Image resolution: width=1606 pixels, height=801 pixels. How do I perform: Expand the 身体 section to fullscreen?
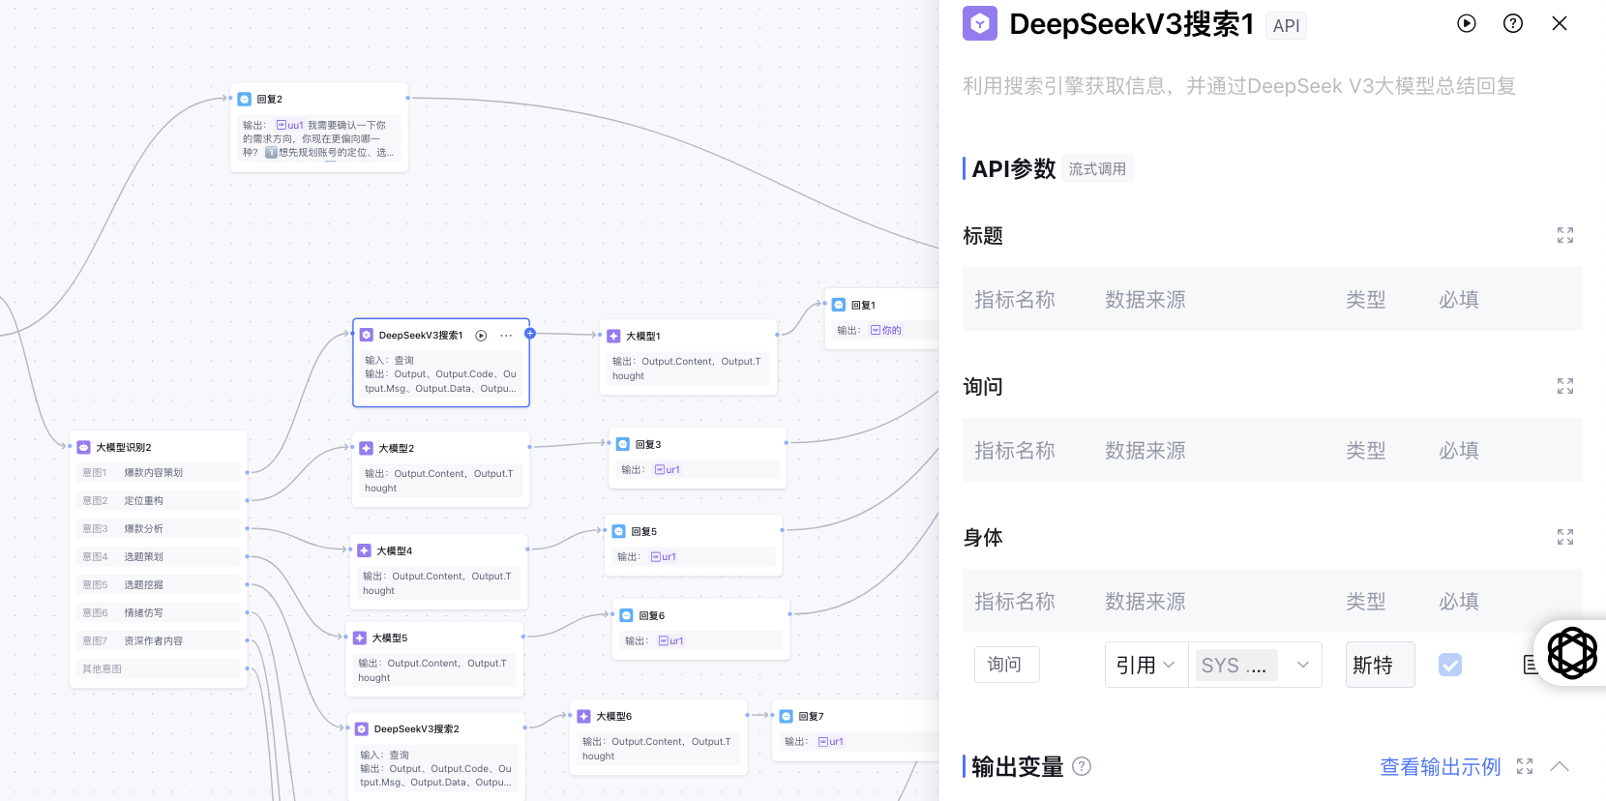(x=1565, y=537)
